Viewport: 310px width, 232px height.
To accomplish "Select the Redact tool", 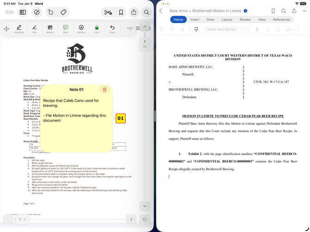I will [50, 29].
